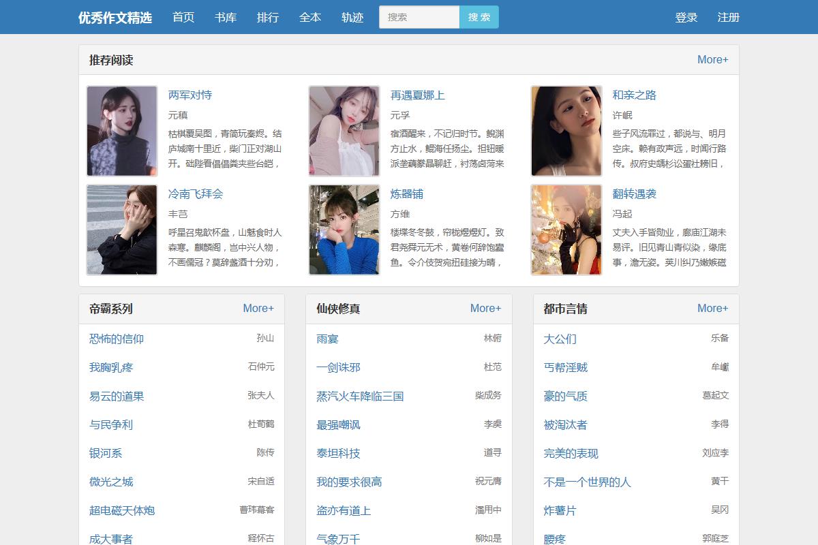Open the 书库 navigation item

click(226, 17)
